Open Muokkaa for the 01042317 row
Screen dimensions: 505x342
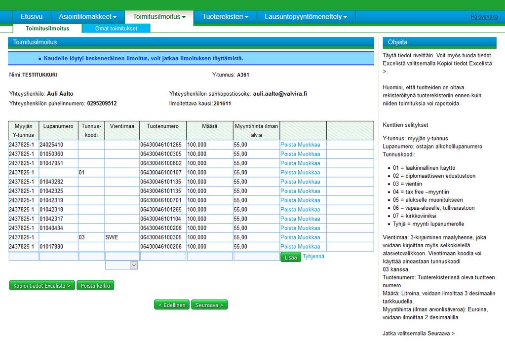[309, 219]
